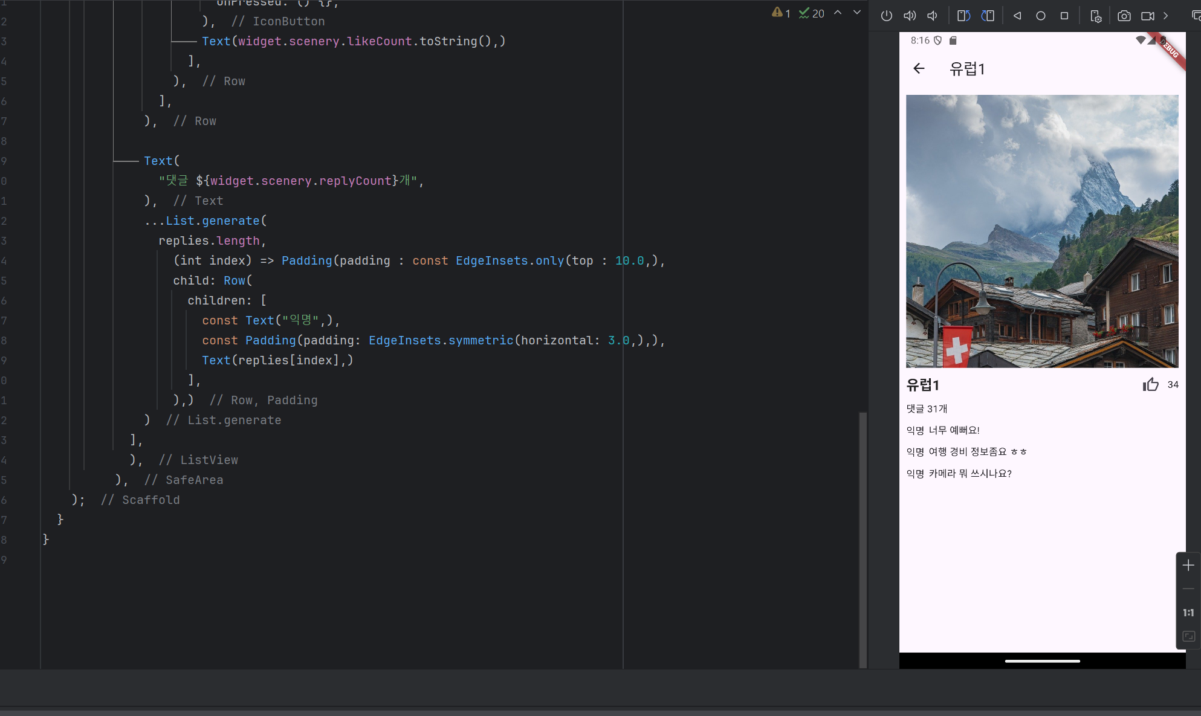Image resolution: width=1201 pixels, height=716 pixels.
Task: Click the weak warnings count 20
Action: tap(811, 13)
